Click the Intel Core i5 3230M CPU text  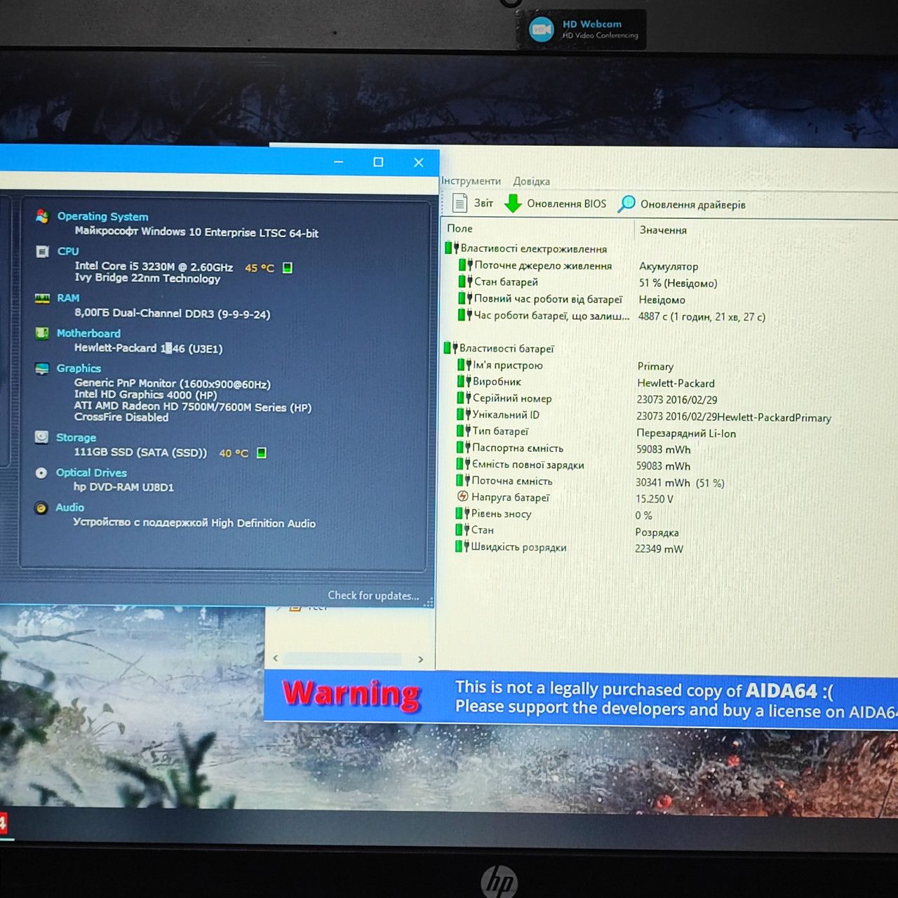154,267
